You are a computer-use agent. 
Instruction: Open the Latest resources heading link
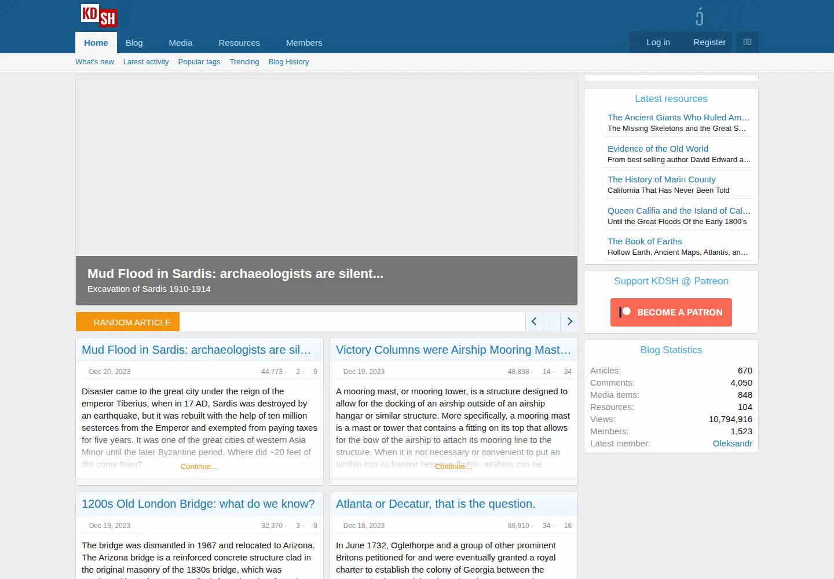pyautogui.click(x=671, y=99)
